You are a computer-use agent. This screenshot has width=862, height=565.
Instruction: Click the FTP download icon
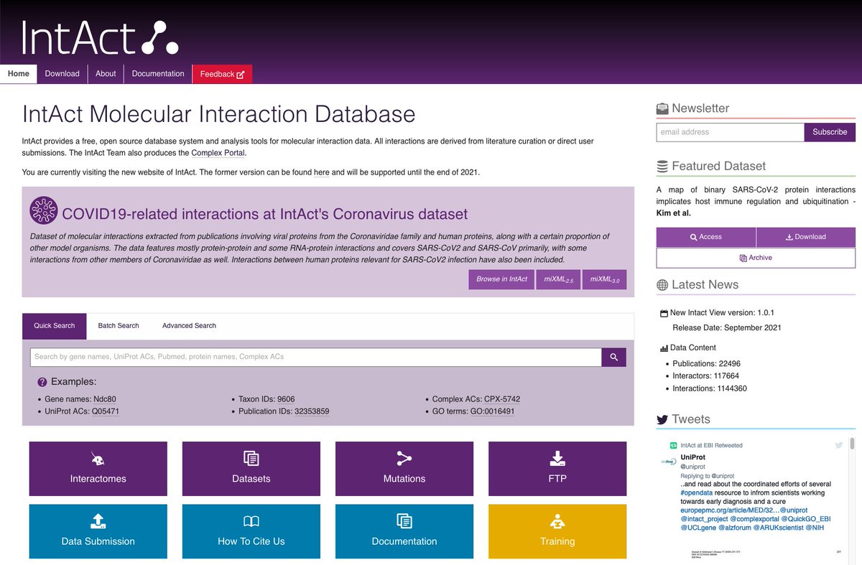tap(557, 458)
